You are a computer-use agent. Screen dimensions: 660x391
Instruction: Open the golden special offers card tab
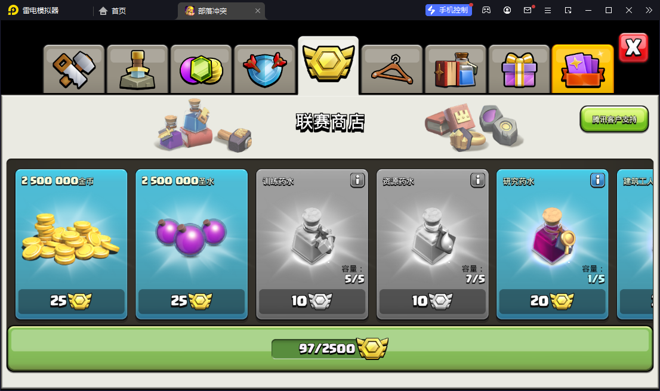(x=582, y=69)
